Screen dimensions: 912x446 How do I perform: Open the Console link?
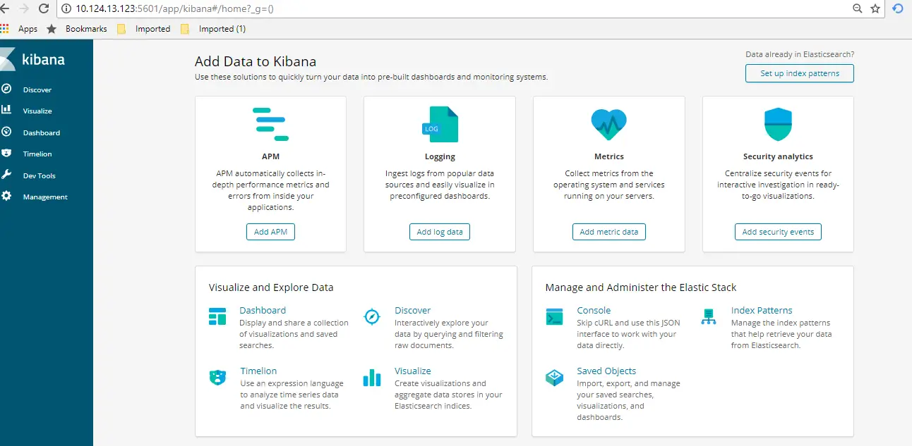(594, 310)
